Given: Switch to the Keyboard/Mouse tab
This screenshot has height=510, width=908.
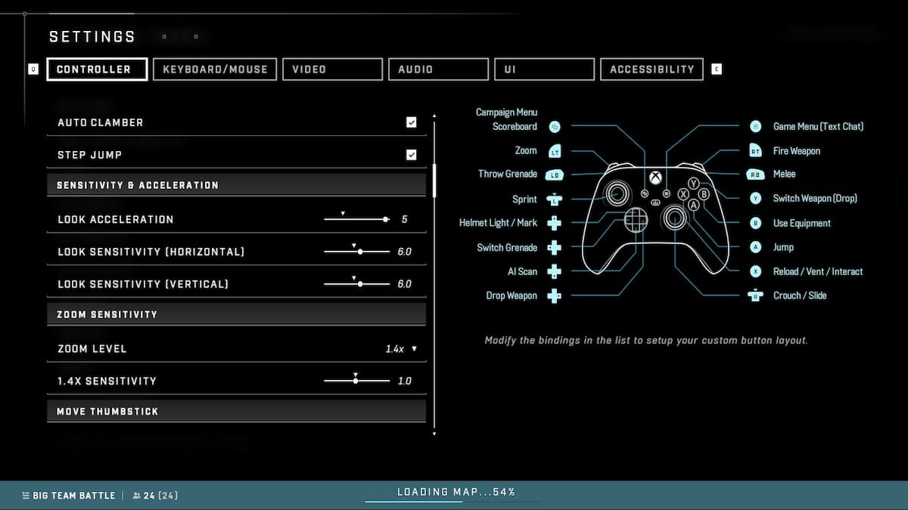Looking at the screenshot, I should click(215, 69).
